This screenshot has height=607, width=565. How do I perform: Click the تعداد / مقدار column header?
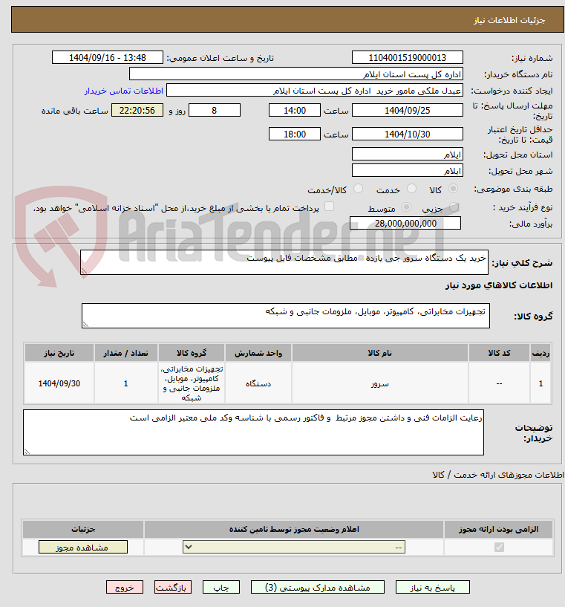pos(125,353)
